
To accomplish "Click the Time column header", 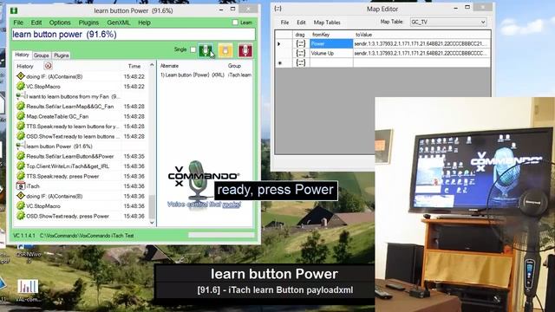I will coord(134,66).
